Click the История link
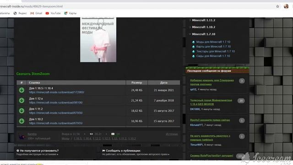 [172, 134]
